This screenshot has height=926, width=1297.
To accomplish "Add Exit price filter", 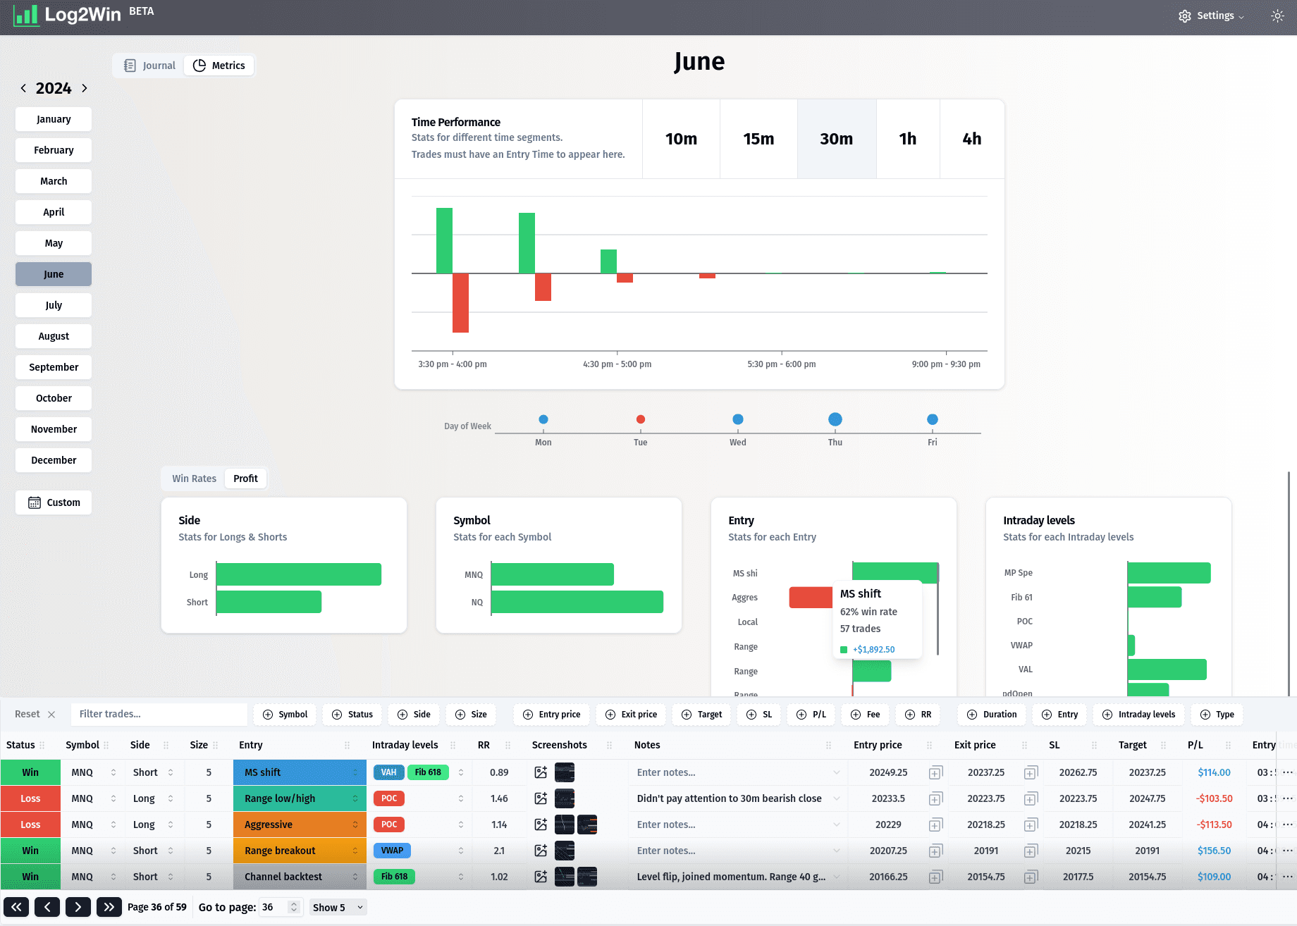I will (632, 715).
